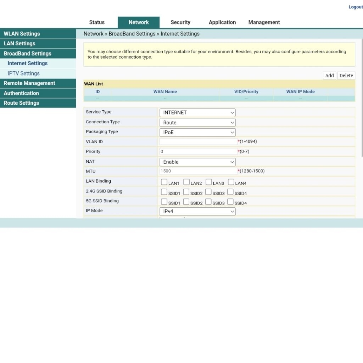Focus the VLAN ID input field
The height and width of the screenshot is (363, 363).
(x=199, y=142)
